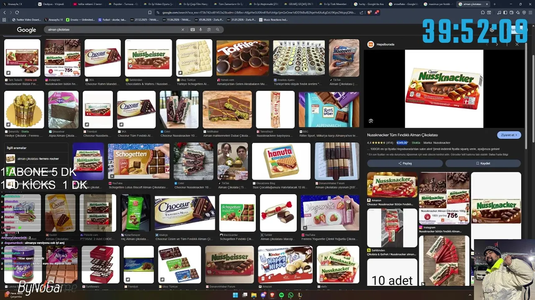Open Task View on the taskbar

pyautogui.click(x=245, y=295)
